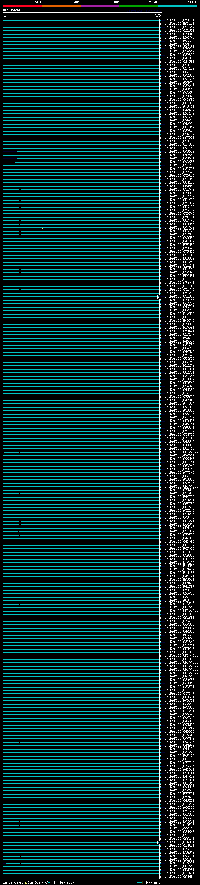Click hit UniRef100_Q3E8J0
Screen dimensions: 200x885
click(x=179, y=296)
